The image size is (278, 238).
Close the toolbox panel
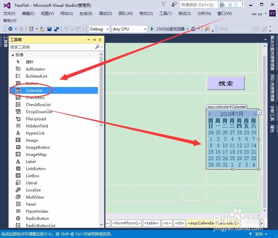coord(100,39)
